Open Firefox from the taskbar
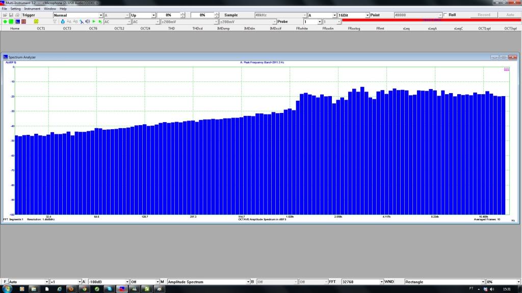522x293 pixels. (x=71, y=289)
